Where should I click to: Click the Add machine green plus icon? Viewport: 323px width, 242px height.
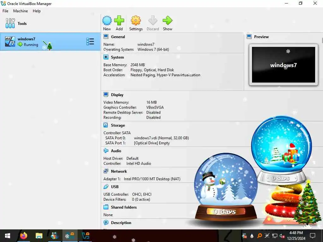(119, 20)
